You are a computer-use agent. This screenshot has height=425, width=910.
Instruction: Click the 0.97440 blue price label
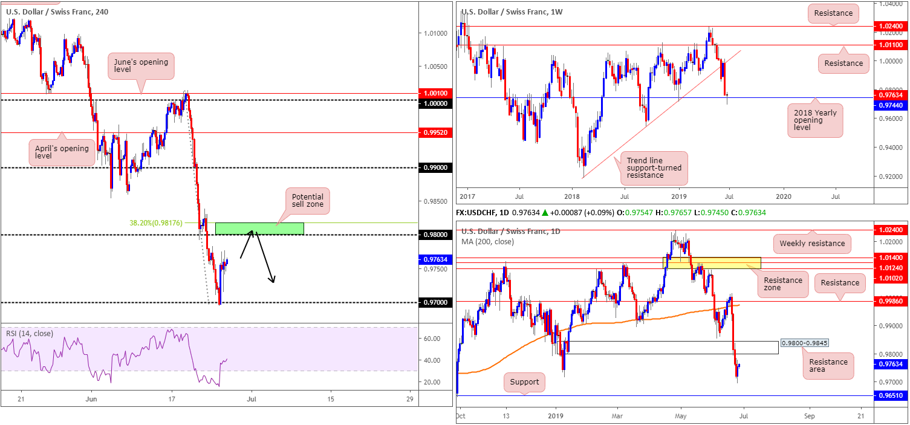pos(891,105)
